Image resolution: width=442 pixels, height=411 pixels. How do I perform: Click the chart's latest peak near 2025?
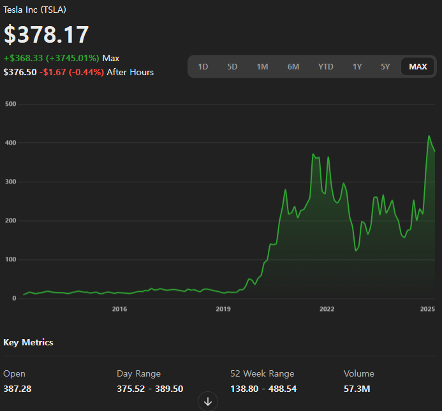tap(429, 136)
